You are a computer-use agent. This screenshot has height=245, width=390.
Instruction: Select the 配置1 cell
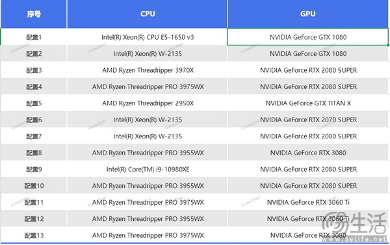[34, 37]
